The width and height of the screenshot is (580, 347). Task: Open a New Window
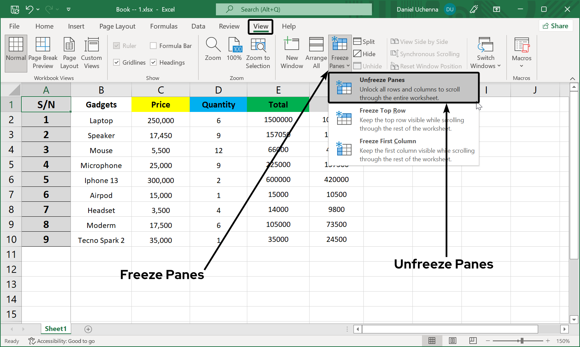292,53
